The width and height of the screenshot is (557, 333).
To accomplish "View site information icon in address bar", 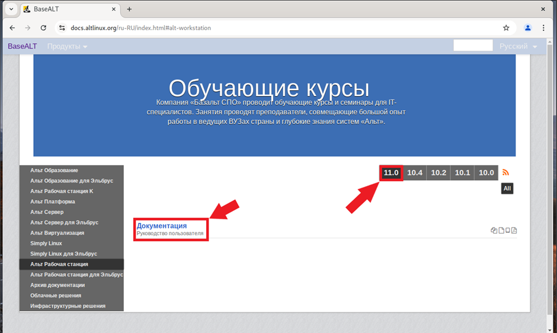I will [62, 28].
